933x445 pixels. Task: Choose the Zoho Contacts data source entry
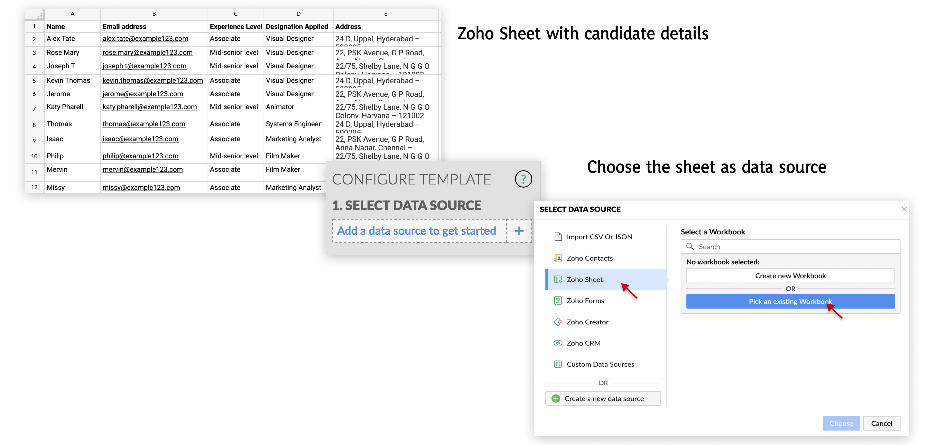589,258
